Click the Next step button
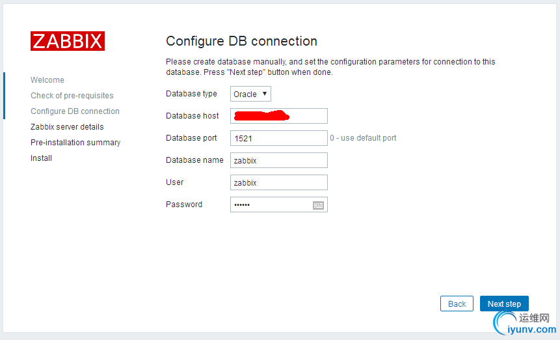 504,304
